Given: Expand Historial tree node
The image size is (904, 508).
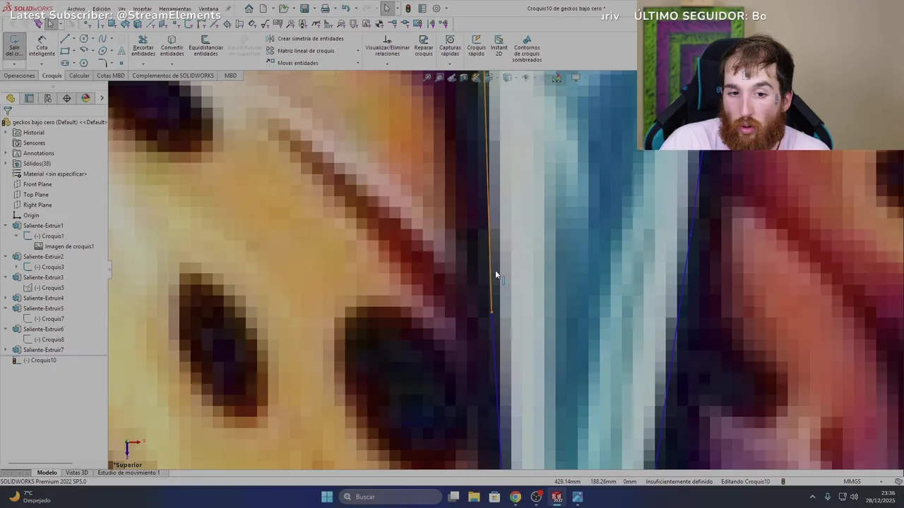Looking at the screenshot, I should [6, 133].
